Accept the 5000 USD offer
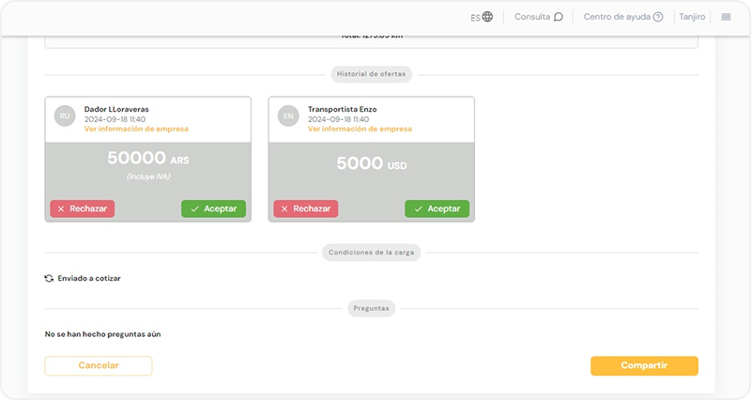Viewport: 751px width, 400px height. click(437, 208)
